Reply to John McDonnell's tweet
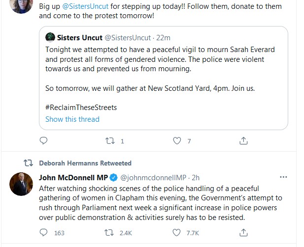The image size is (304, 247). click(x=43, y=233)
